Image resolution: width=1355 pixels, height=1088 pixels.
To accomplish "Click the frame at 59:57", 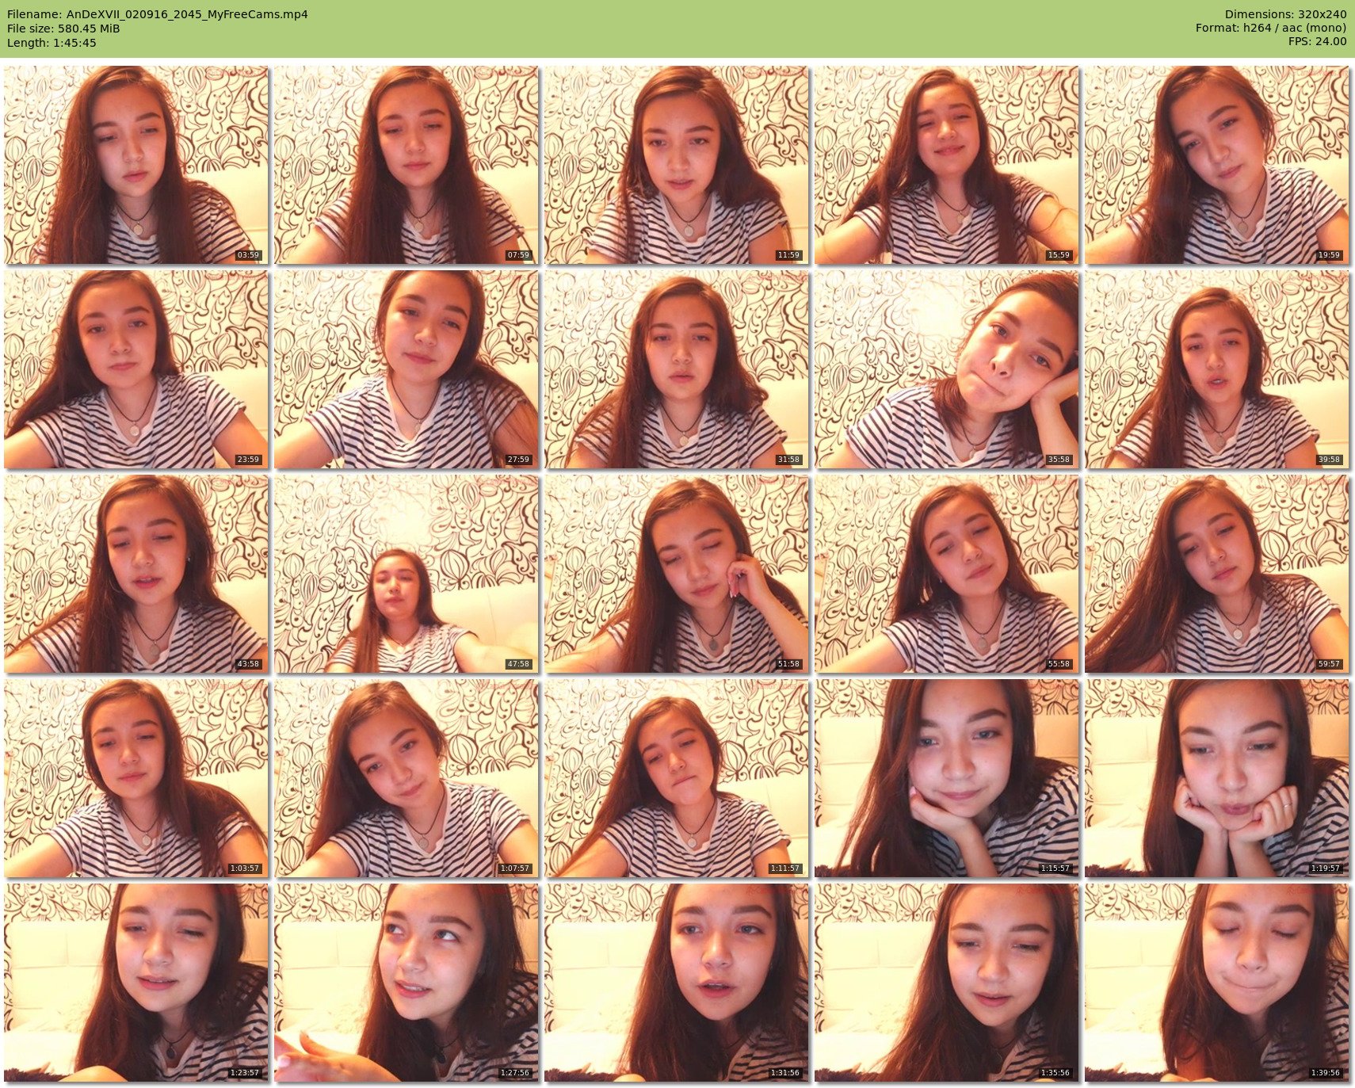I will pos(1216,574).
